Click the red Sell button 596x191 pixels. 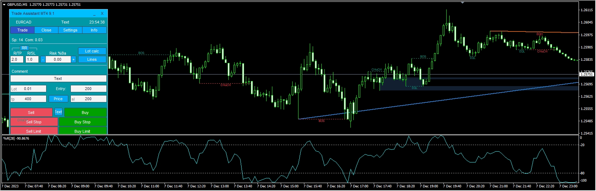click(31, 113)
